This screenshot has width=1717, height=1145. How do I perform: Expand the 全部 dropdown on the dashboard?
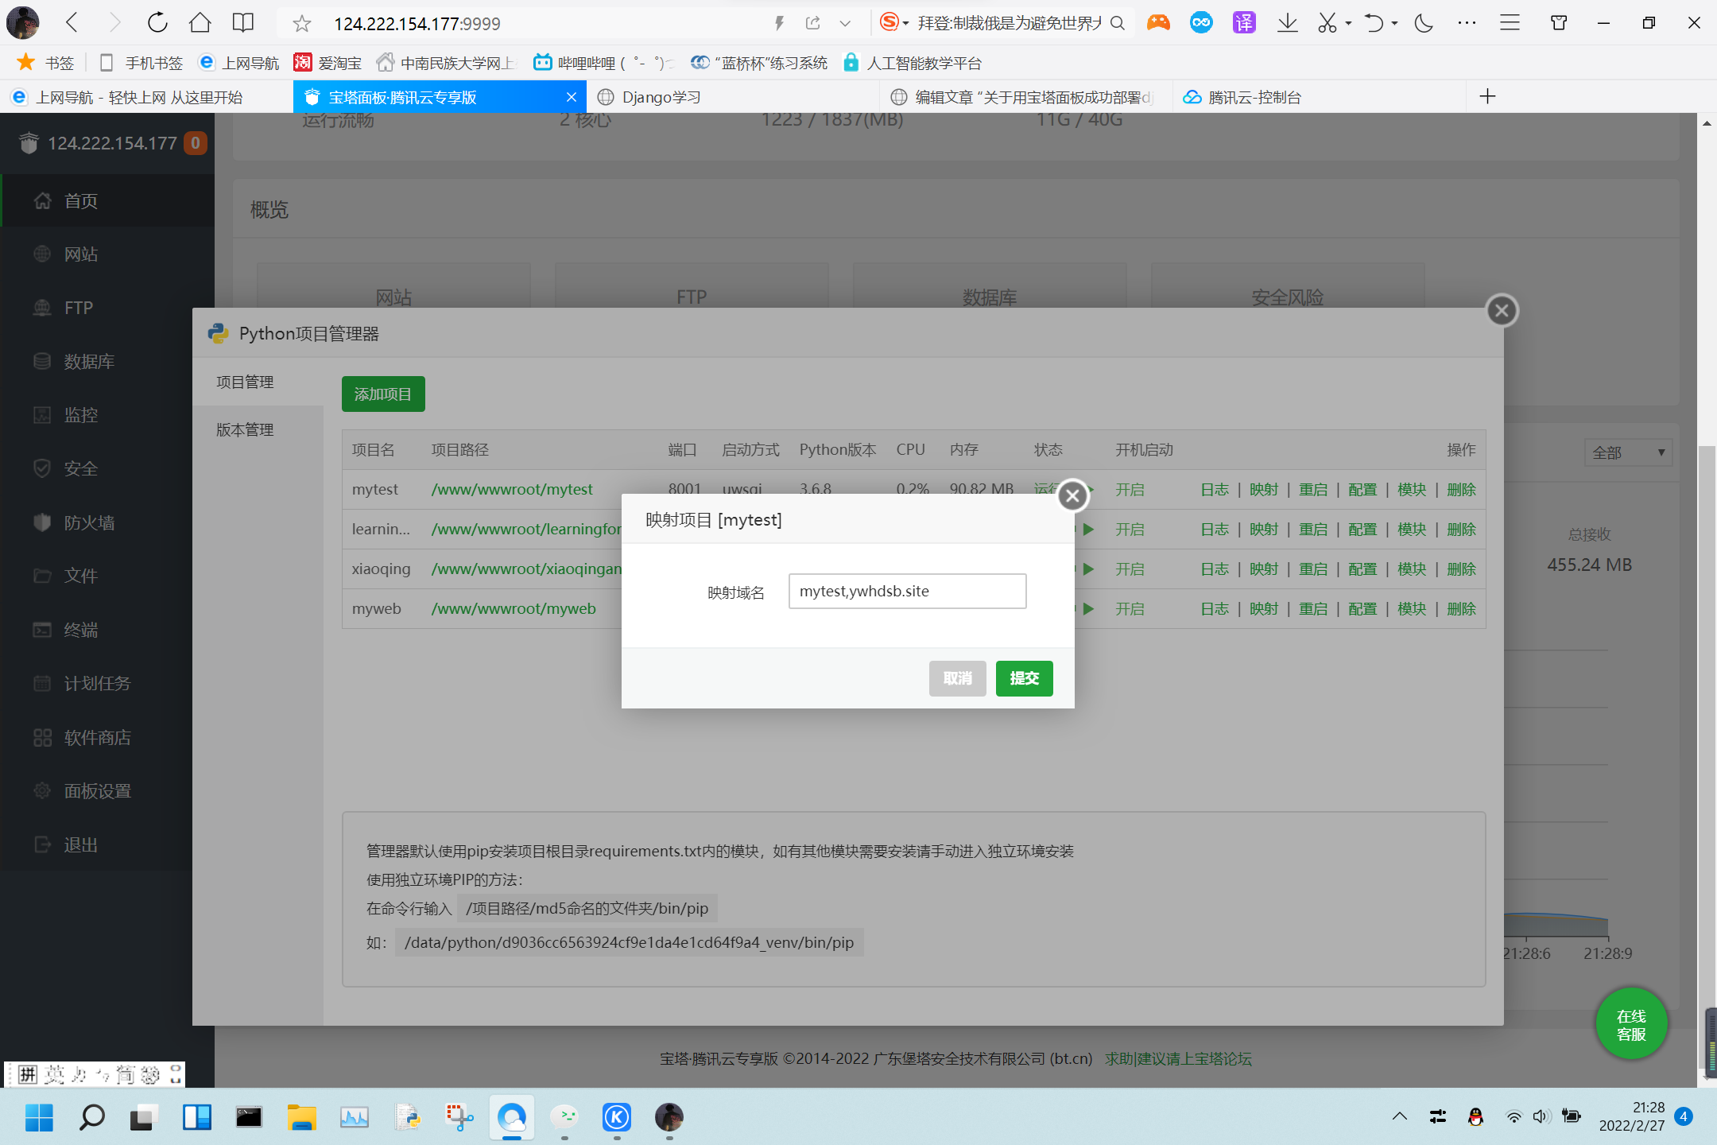pyautogui.click(x=1628, y=452)
